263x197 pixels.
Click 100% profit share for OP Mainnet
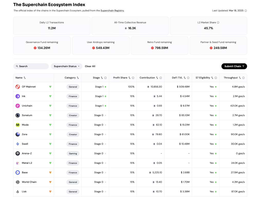pos(131,87)
